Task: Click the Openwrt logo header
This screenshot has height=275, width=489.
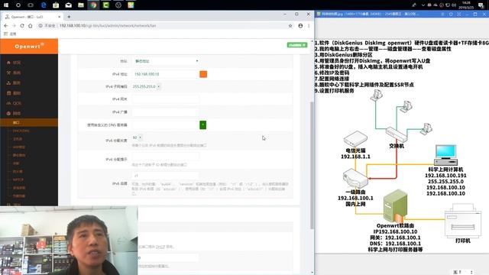Action: point(29,46)
